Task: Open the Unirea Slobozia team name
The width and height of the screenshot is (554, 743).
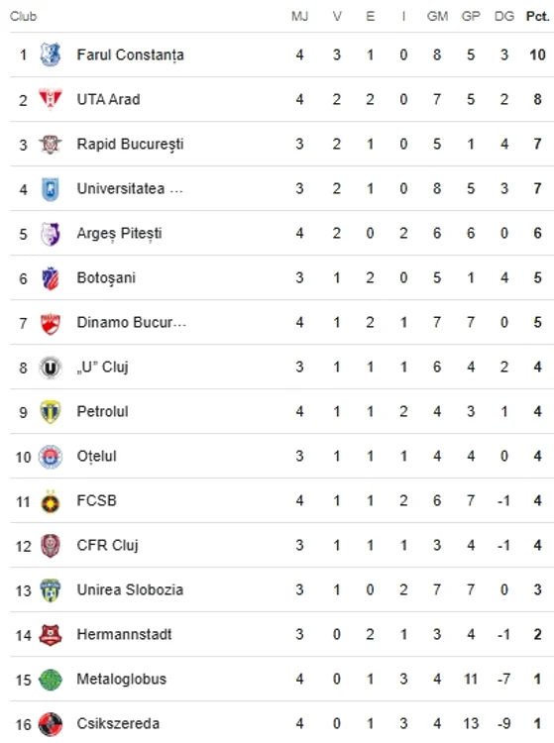Action: point(130,590)
